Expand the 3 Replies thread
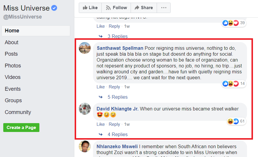258x157 pixels. [117, 36]
